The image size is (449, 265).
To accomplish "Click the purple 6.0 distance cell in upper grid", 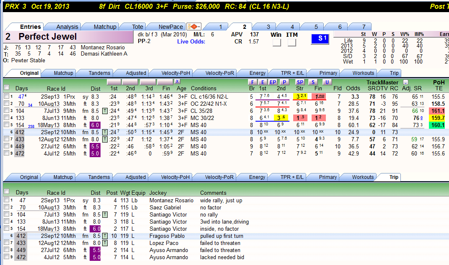I will [x=95, y=125].
